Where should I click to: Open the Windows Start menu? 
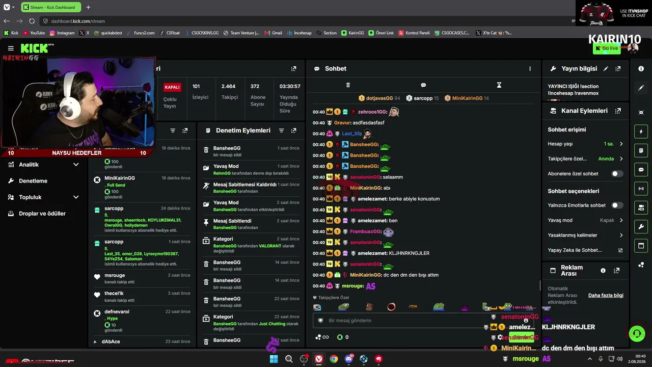coord(274,359)
